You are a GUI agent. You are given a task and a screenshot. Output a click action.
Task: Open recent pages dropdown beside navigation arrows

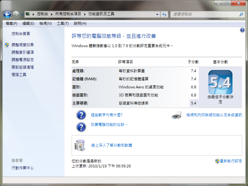[22, 14]
